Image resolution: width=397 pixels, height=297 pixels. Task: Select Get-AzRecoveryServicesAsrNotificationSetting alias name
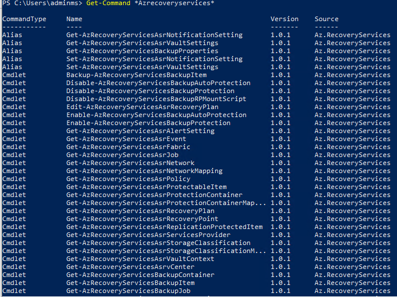tap(154, 35)
